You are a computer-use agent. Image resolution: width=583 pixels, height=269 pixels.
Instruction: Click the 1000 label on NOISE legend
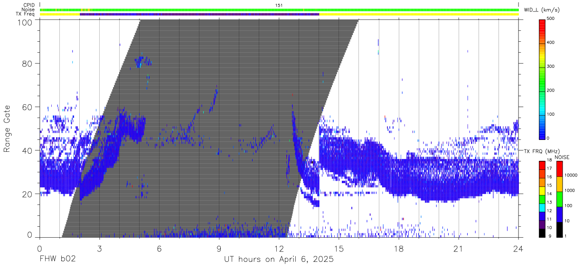569,190
